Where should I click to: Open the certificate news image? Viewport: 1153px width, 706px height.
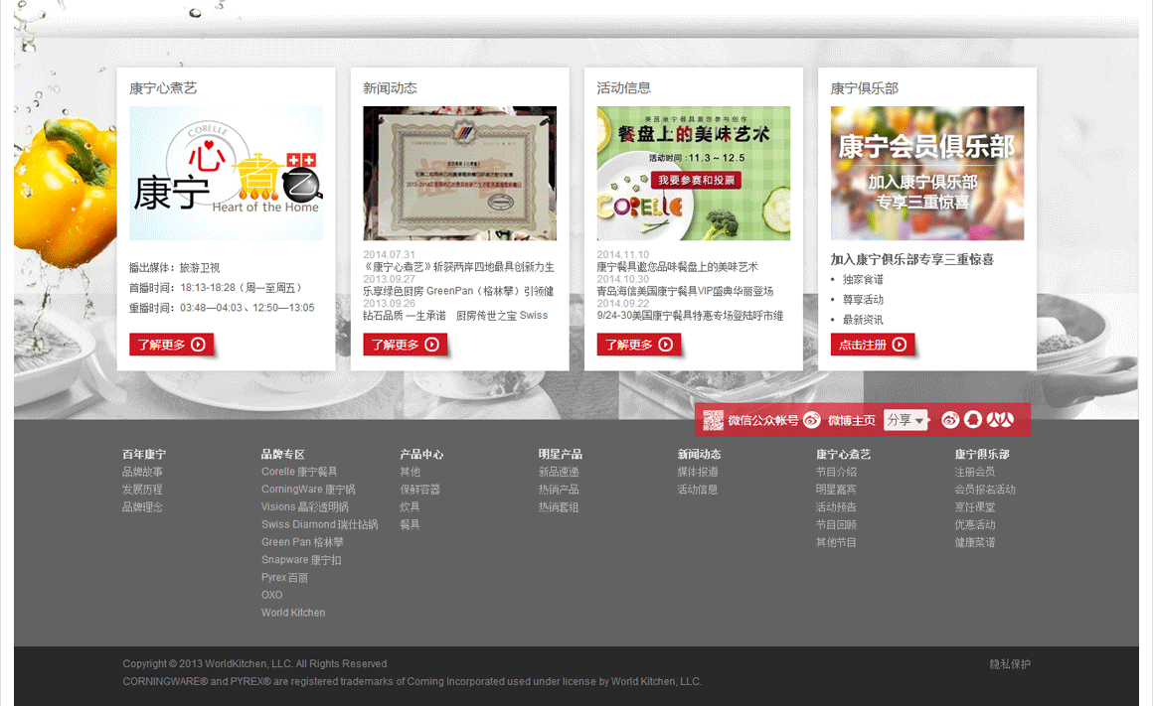[x=459, y=174]
